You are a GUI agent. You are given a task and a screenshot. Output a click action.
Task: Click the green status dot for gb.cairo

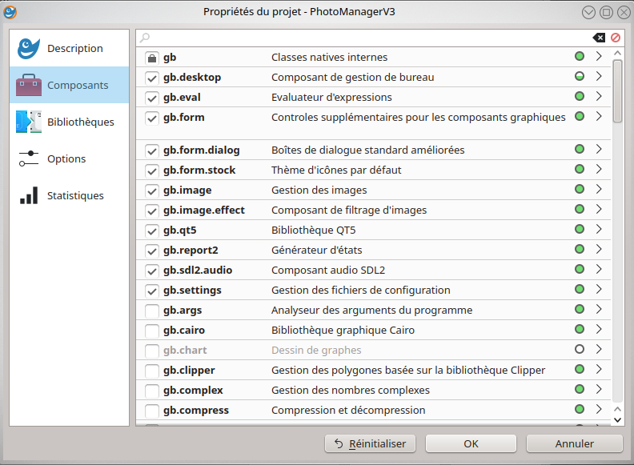coord(580,329)
